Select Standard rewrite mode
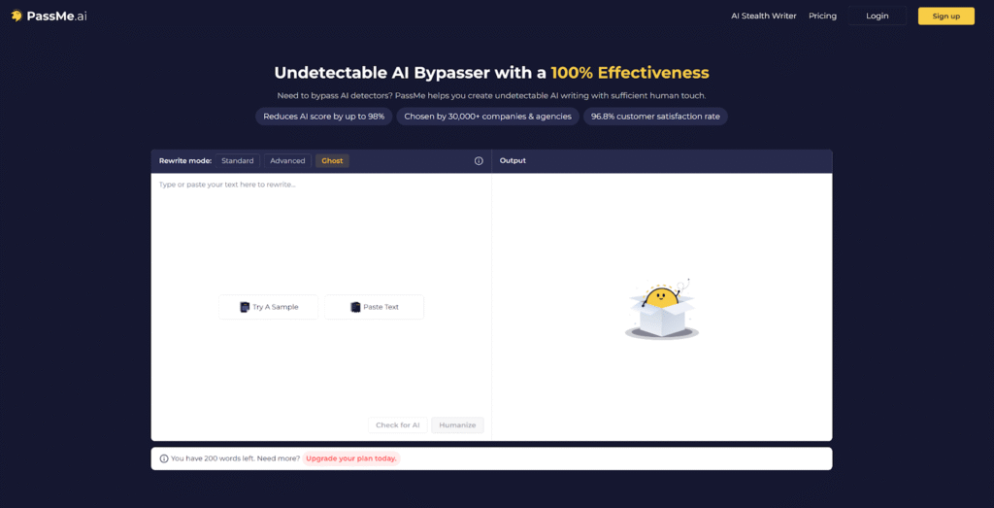This screenshot has height=508, width=994. coord(238,161)
